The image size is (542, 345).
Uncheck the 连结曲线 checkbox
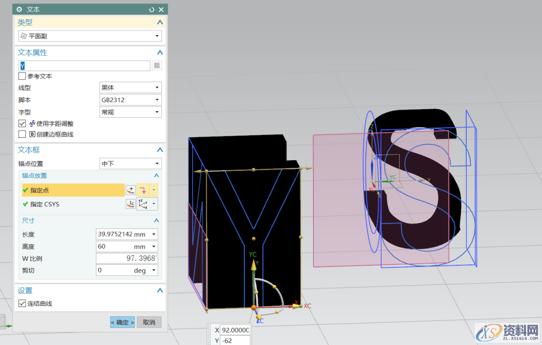(x=22, y=303)
